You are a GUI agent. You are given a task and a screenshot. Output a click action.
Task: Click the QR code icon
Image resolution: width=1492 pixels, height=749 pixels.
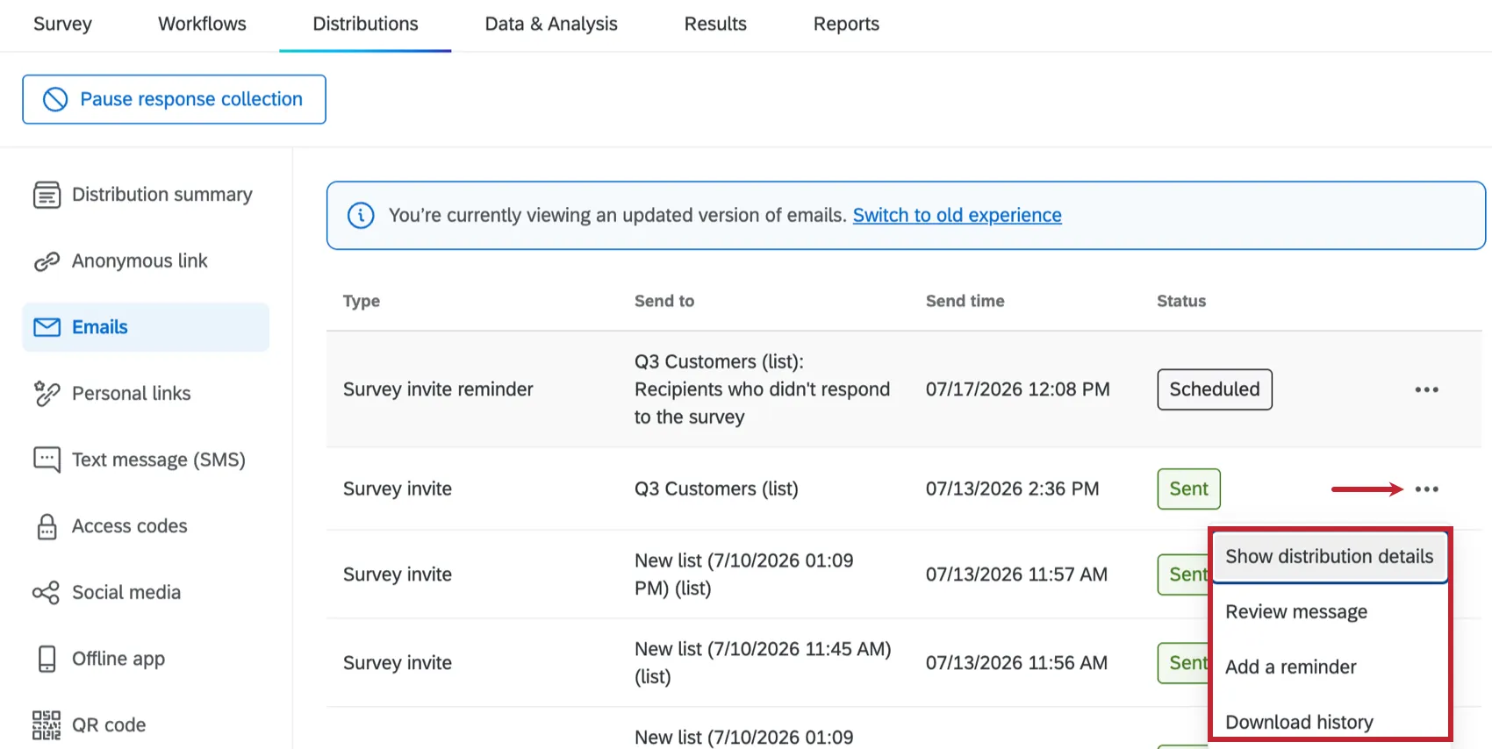tap(47, 725)
